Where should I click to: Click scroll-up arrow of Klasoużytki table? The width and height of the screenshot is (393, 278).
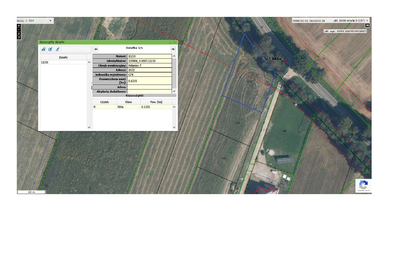pos(174,107)
